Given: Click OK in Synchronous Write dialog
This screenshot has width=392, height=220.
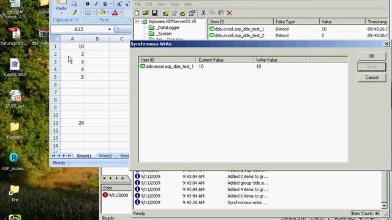Looking at the screenshot, I should coord(372,56).
